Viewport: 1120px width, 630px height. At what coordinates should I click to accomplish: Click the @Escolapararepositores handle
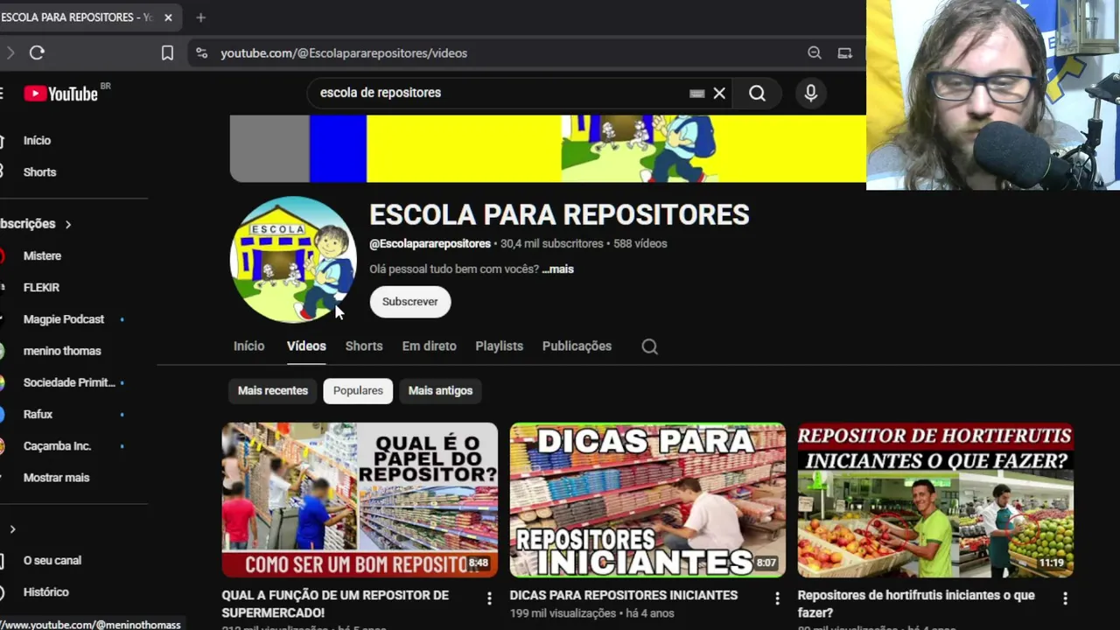(430, 244)
